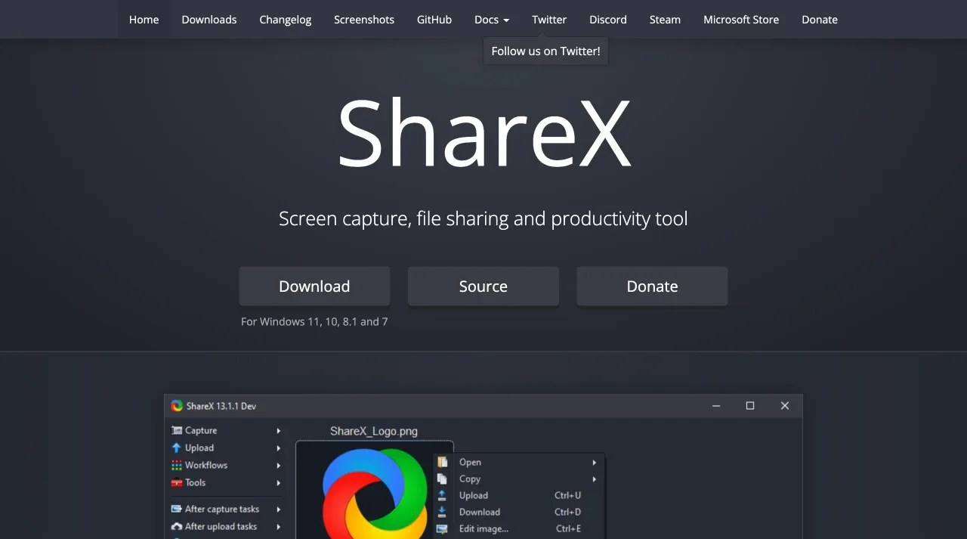Screen dimensions: 967x539
Task: Click the Source button
Action: [x=483, y=286]
